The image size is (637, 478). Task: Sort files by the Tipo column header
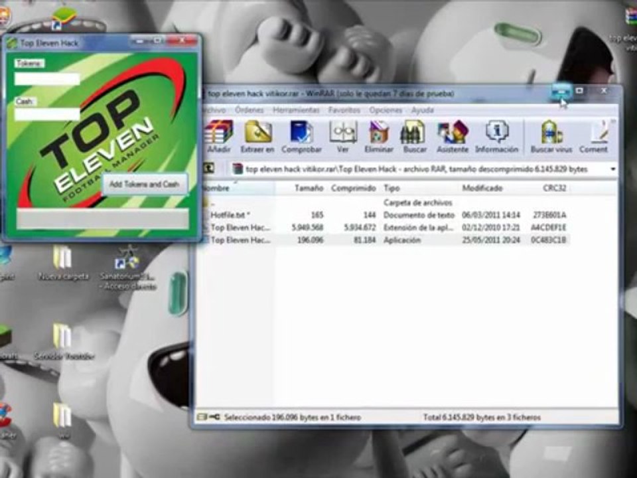[x=419, y=188]
